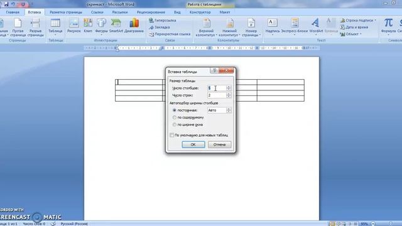The height and width of the screenshot is (226, 402).
Task: Switch to the Ссылки tab
Action: 97,12
